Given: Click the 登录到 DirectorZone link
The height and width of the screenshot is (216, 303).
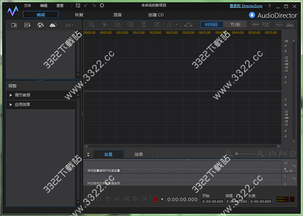Looking at the screenshot, I should pos(246,6).
